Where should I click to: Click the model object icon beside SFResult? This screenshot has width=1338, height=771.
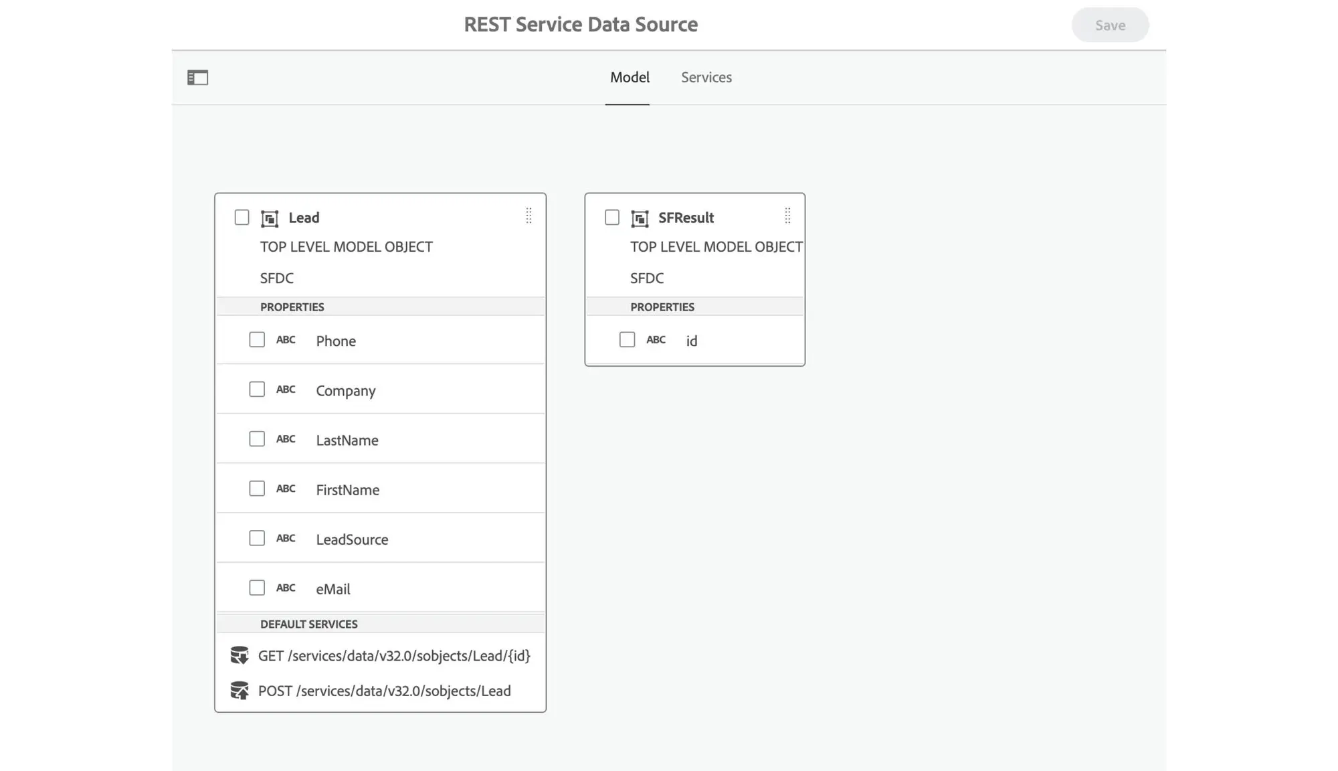pyautogui.click(x=640, y=218)
